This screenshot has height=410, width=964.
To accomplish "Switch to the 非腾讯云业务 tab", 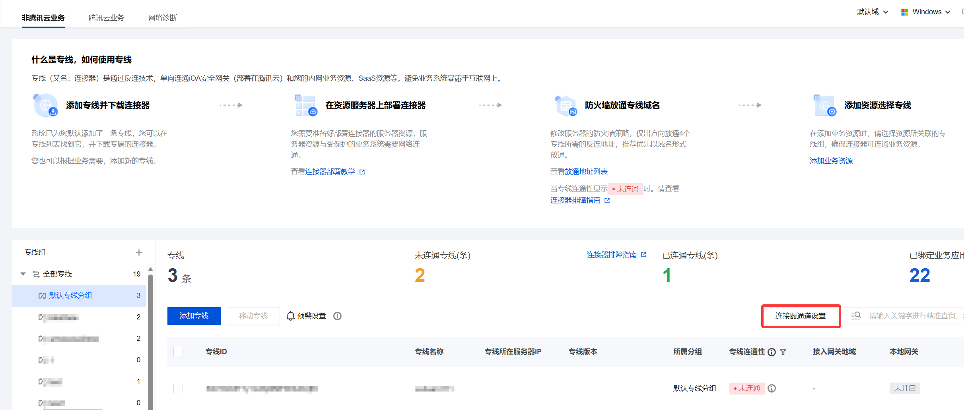I will pos(43,18).
